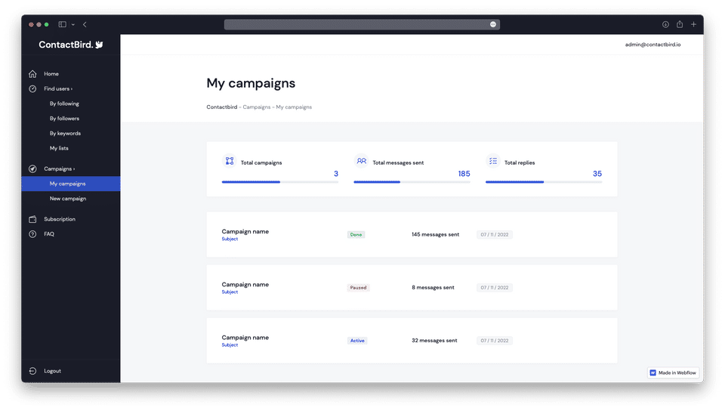The width and height of the screenshot is (725, 411).
Task: Click the admin@contactbird.io account email
Action: pos(652,45)
